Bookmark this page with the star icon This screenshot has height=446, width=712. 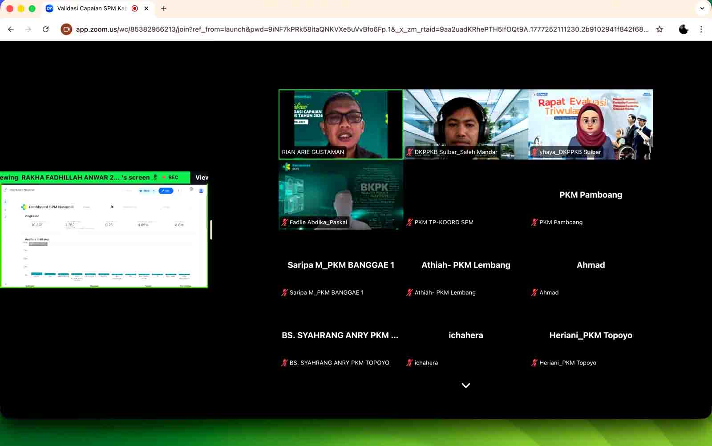click(x=659, y=29)
